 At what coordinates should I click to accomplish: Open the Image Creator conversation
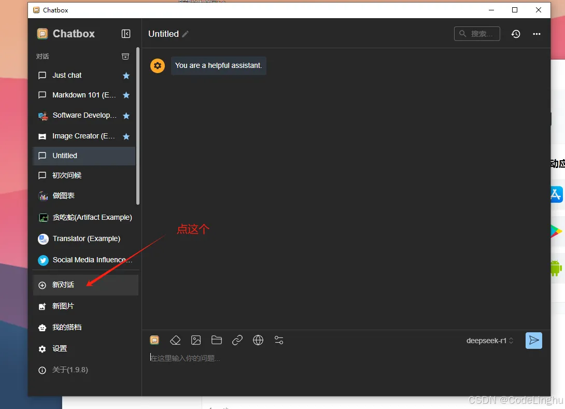83,136
